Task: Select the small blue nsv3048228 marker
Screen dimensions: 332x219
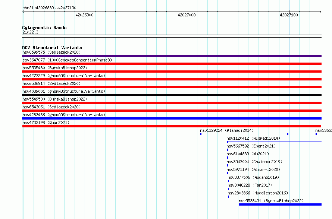Action: tap(228, 189)
